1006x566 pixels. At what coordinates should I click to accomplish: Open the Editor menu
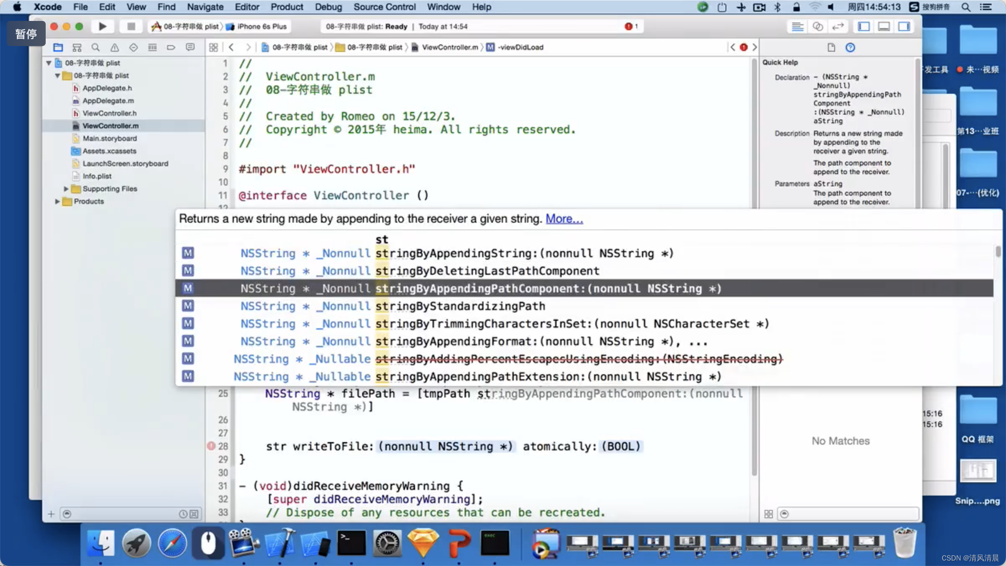click(x=247, y=7)
